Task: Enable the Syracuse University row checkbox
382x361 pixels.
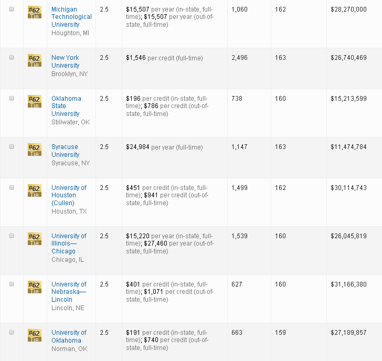Action: coord(12,147)
